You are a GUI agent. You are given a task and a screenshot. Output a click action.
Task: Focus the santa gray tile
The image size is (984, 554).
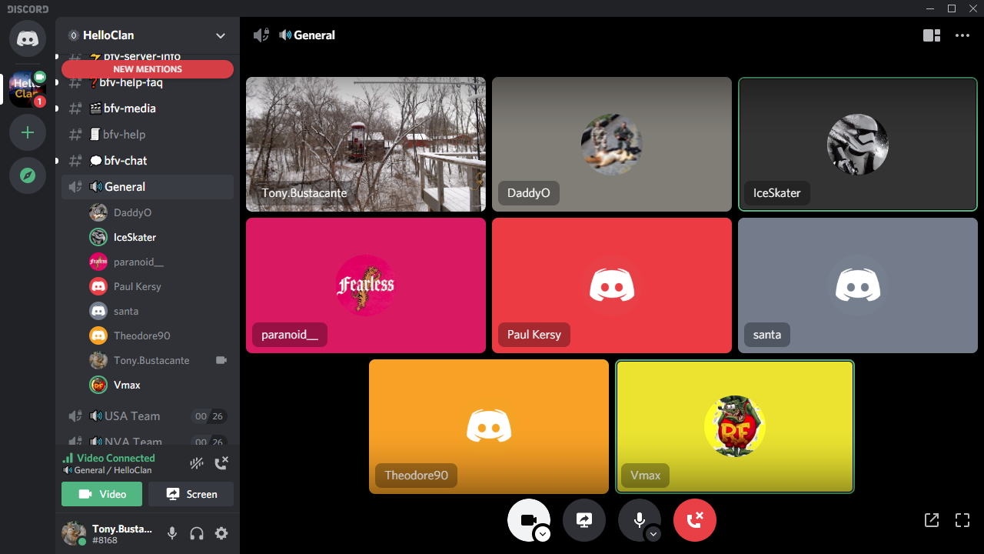(x=858, y=285)
